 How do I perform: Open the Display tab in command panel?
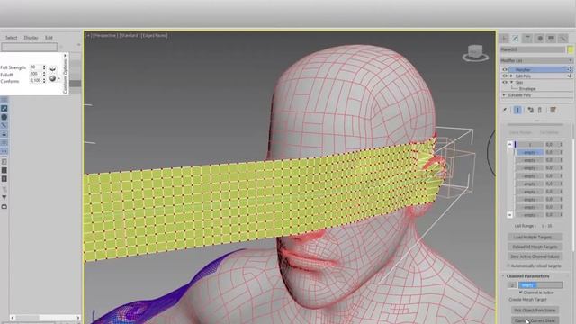pyautogui.click(x=551, y=38)
